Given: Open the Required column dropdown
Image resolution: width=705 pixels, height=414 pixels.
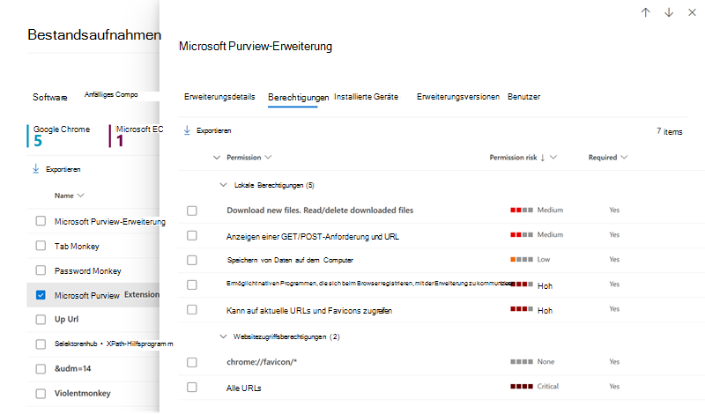Looking at the screenshot, I should (x=624, y=158).
